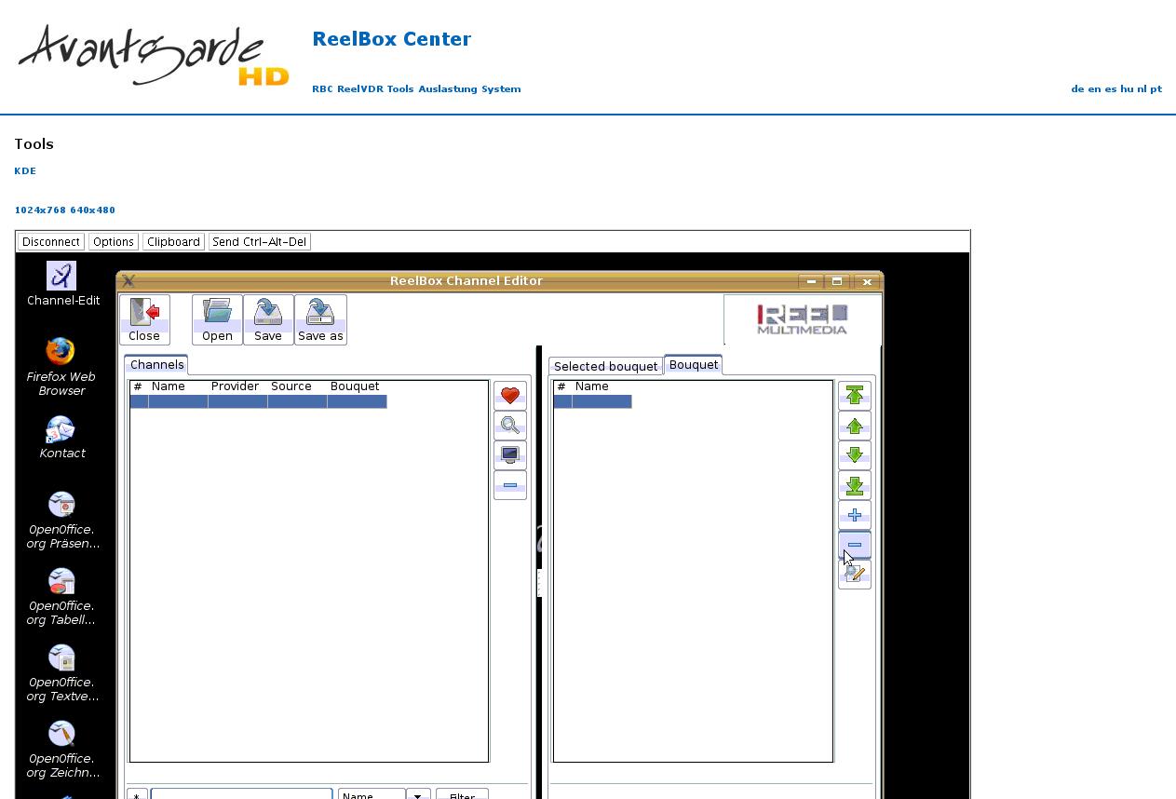Open the Options button in the viewer bar

pyautogui.click(x=114, y=241)
